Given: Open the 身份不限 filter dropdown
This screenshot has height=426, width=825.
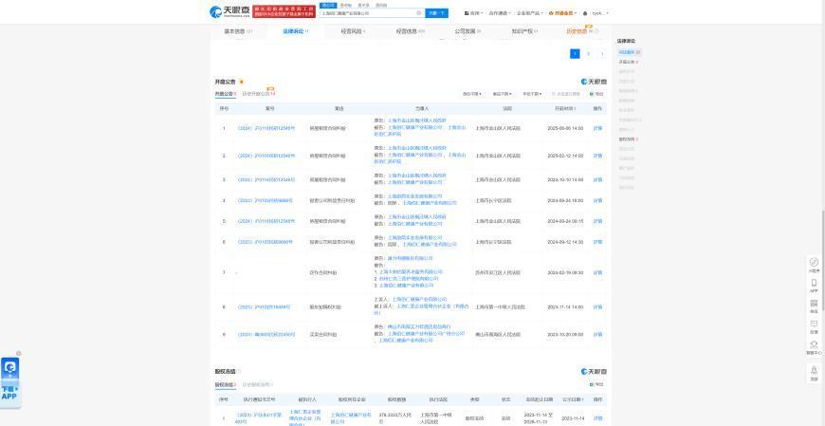Looking at the screenshot, I should tap(472, 94).
